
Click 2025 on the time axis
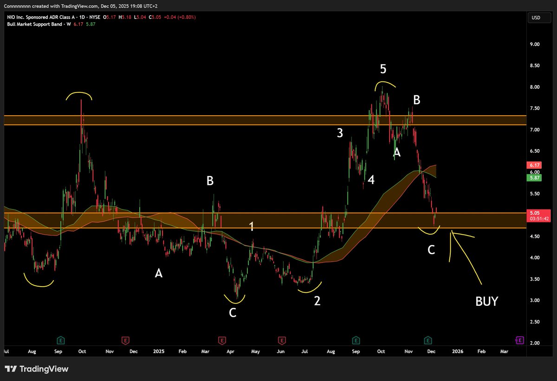click(158, 352)
